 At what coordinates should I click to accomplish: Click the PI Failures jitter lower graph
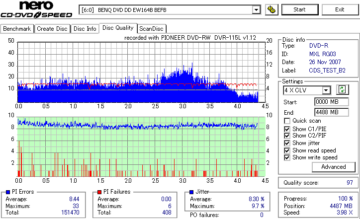point(141,147)
